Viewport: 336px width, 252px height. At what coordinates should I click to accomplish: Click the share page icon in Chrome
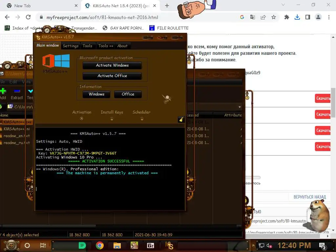tap(263, 17)
